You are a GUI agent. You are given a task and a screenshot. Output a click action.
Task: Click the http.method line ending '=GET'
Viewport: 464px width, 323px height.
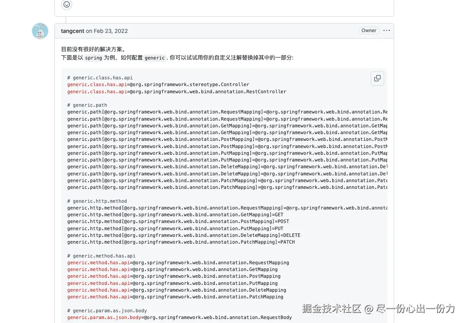point(175,215)
